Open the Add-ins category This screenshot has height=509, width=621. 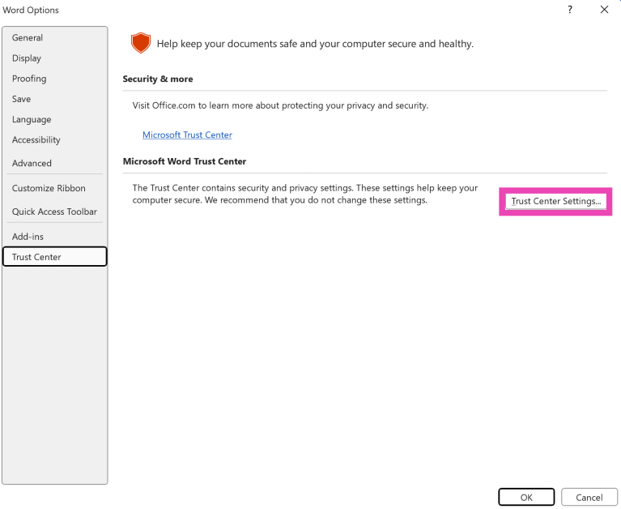pos(28,237)
